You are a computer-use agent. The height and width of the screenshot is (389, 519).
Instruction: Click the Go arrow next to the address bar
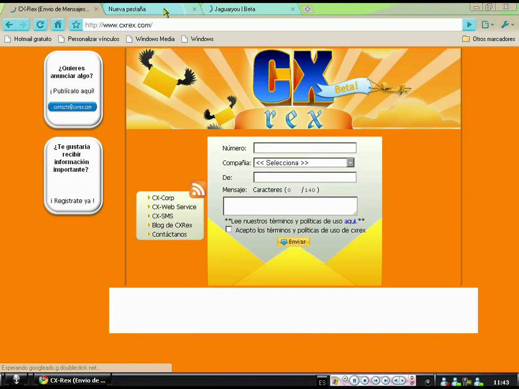coord(469,24)
